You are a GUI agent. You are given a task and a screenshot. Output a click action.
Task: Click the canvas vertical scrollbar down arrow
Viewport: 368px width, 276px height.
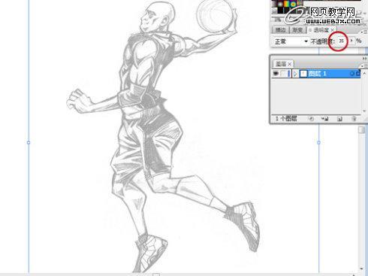[361, 269]
